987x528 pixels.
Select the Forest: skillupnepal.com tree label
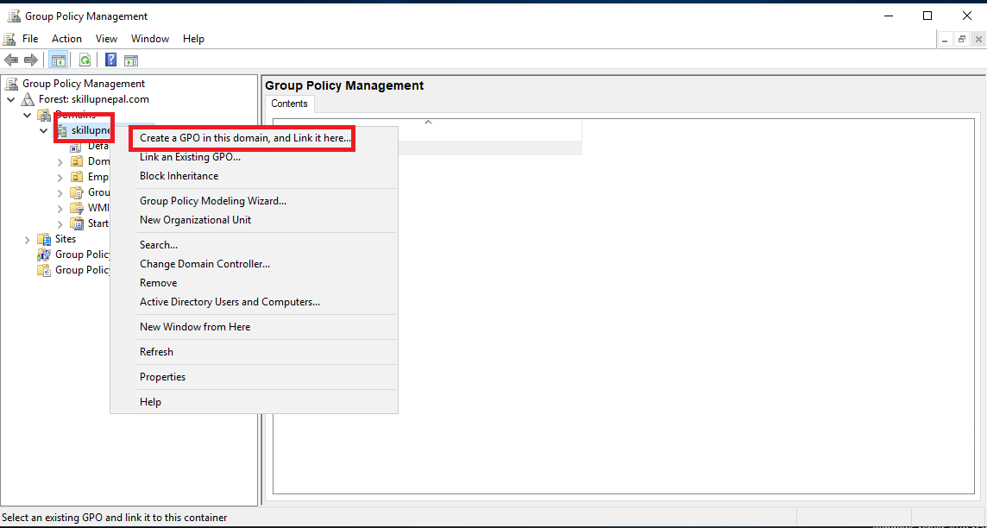94,99
